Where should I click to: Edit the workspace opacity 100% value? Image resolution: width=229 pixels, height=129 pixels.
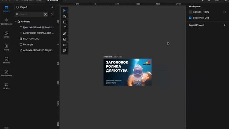tap(206, 12)
